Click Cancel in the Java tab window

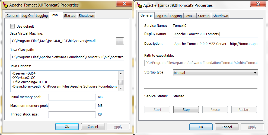point(93,127)
